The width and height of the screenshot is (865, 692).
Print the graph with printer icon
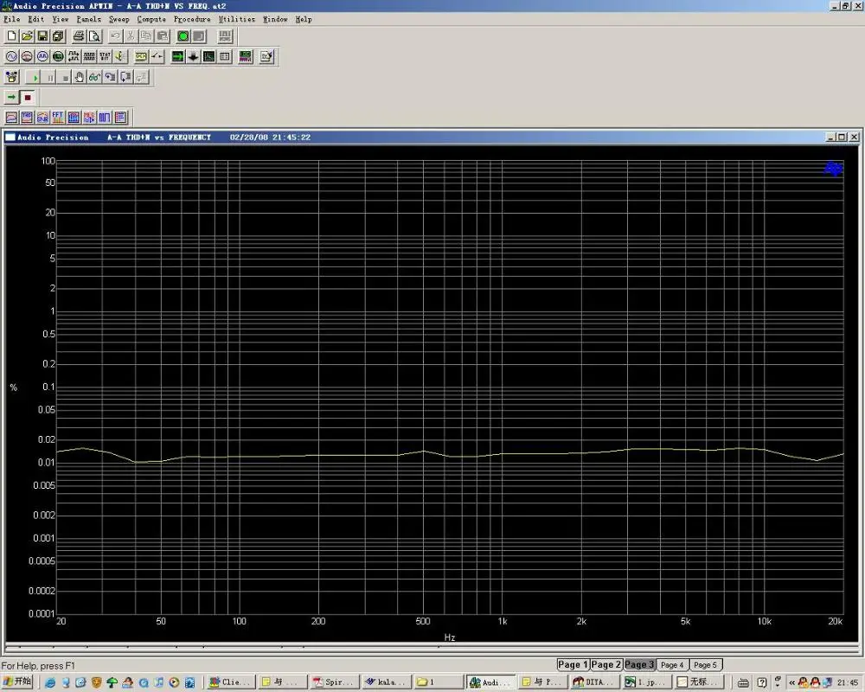click(x=79, y=36)
